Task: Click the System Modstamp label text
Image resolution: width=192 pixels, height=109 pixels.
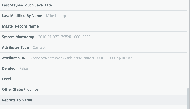Action: (x=18, y=37)
